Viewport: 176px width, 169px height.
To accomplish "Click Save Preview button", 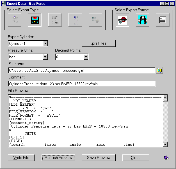I will [99, 158].
